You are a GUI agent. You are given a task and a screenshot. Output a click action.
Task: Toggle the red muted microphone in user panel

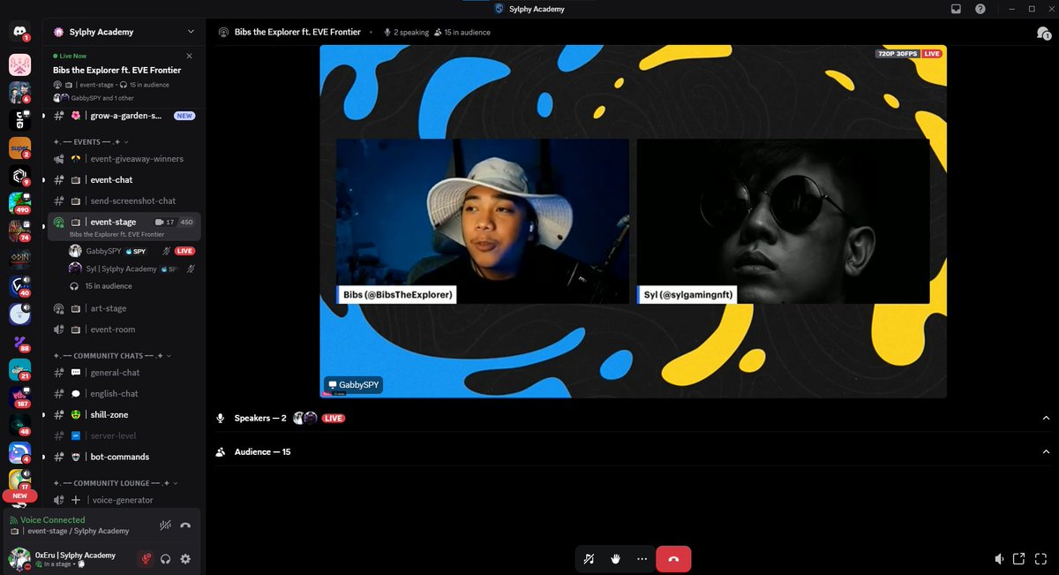tap(145, 559)
